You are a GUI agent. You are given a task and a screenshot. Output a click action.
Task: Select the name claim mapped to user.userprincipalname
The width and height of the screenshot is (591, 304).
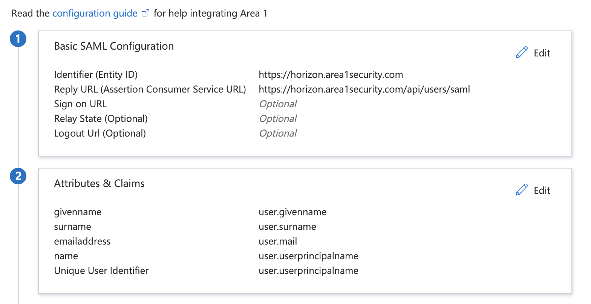coord(66,256)
